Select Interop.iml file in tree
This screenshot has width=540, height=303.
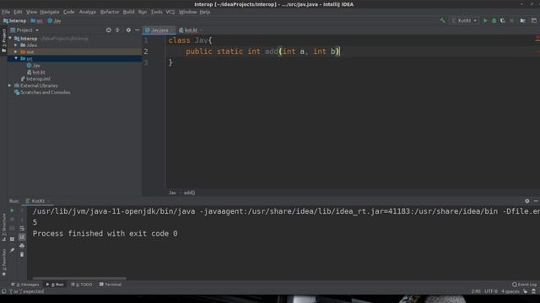[35, 79]
